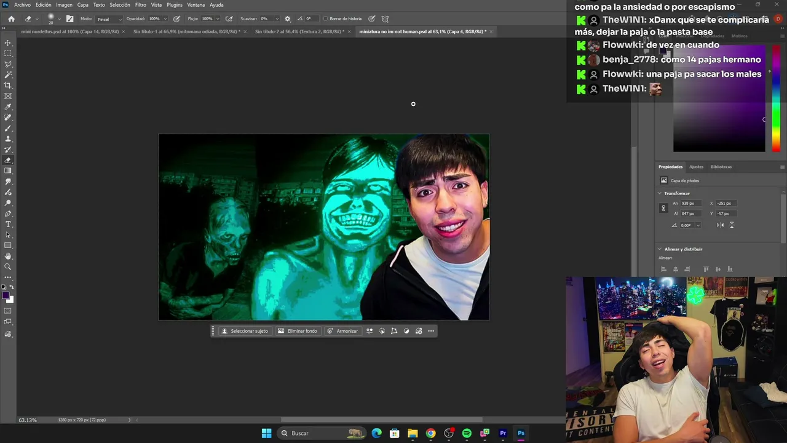The width and height of the screenshot is (787, 443).
Task: Select the History Brush tool
Action: 8,150
